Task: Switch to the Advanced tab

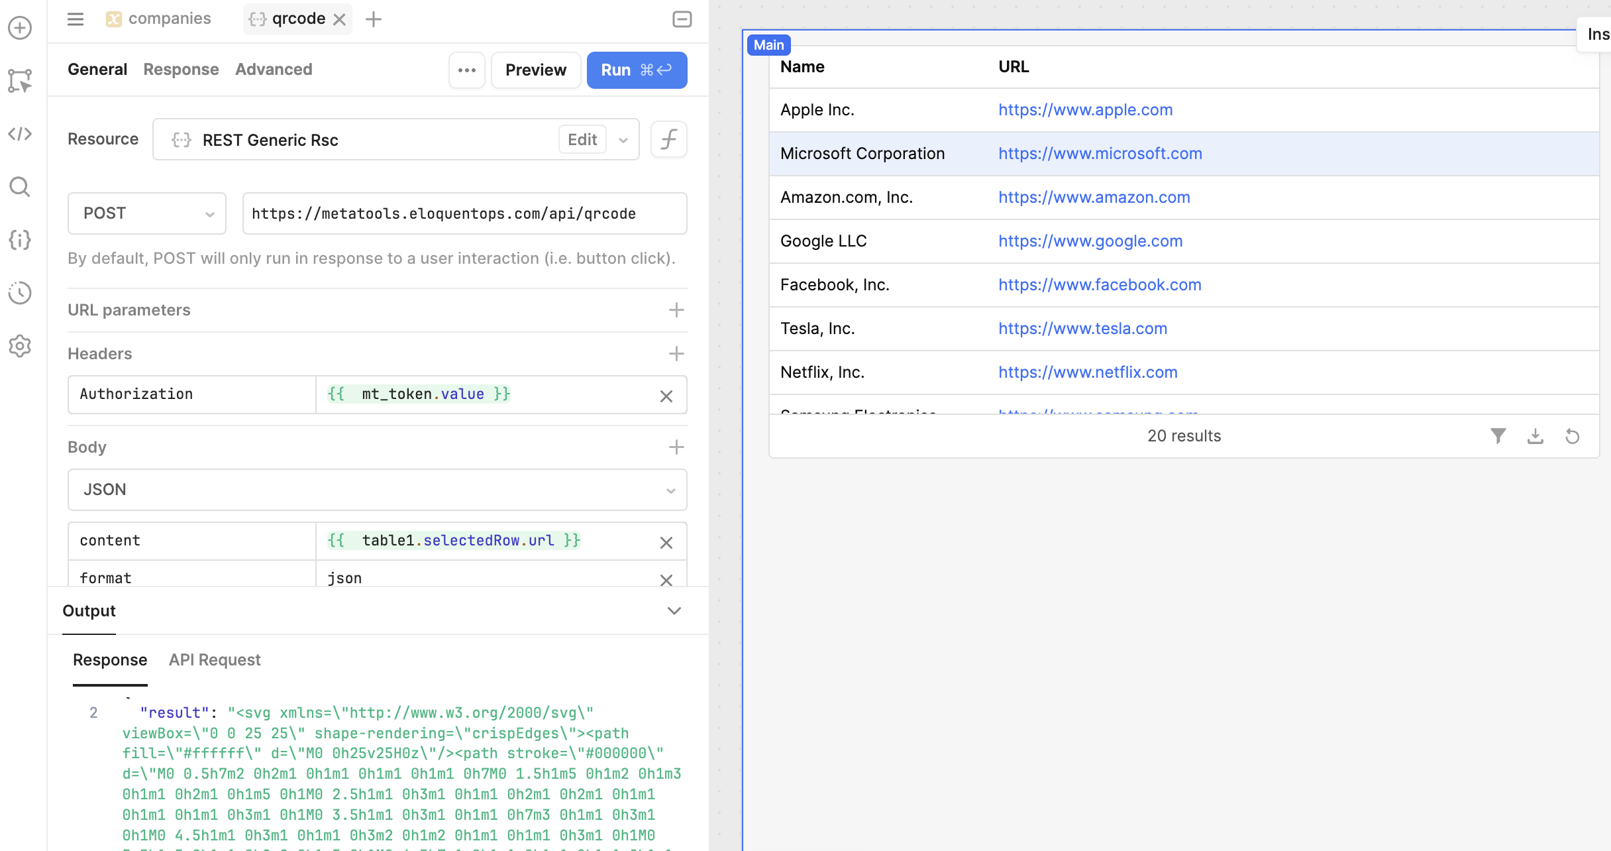Action: (x=274, y=70)
